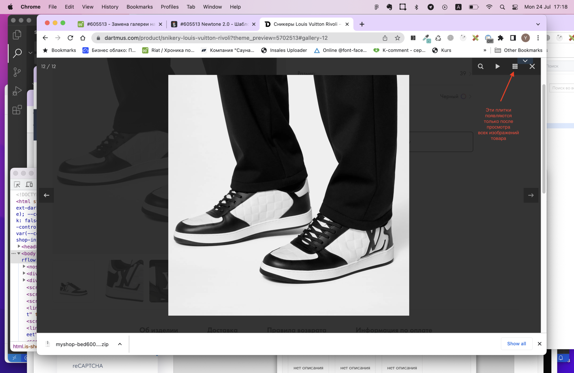
Task: Go to the next gallery image
Action: click(x=531, y=195)
